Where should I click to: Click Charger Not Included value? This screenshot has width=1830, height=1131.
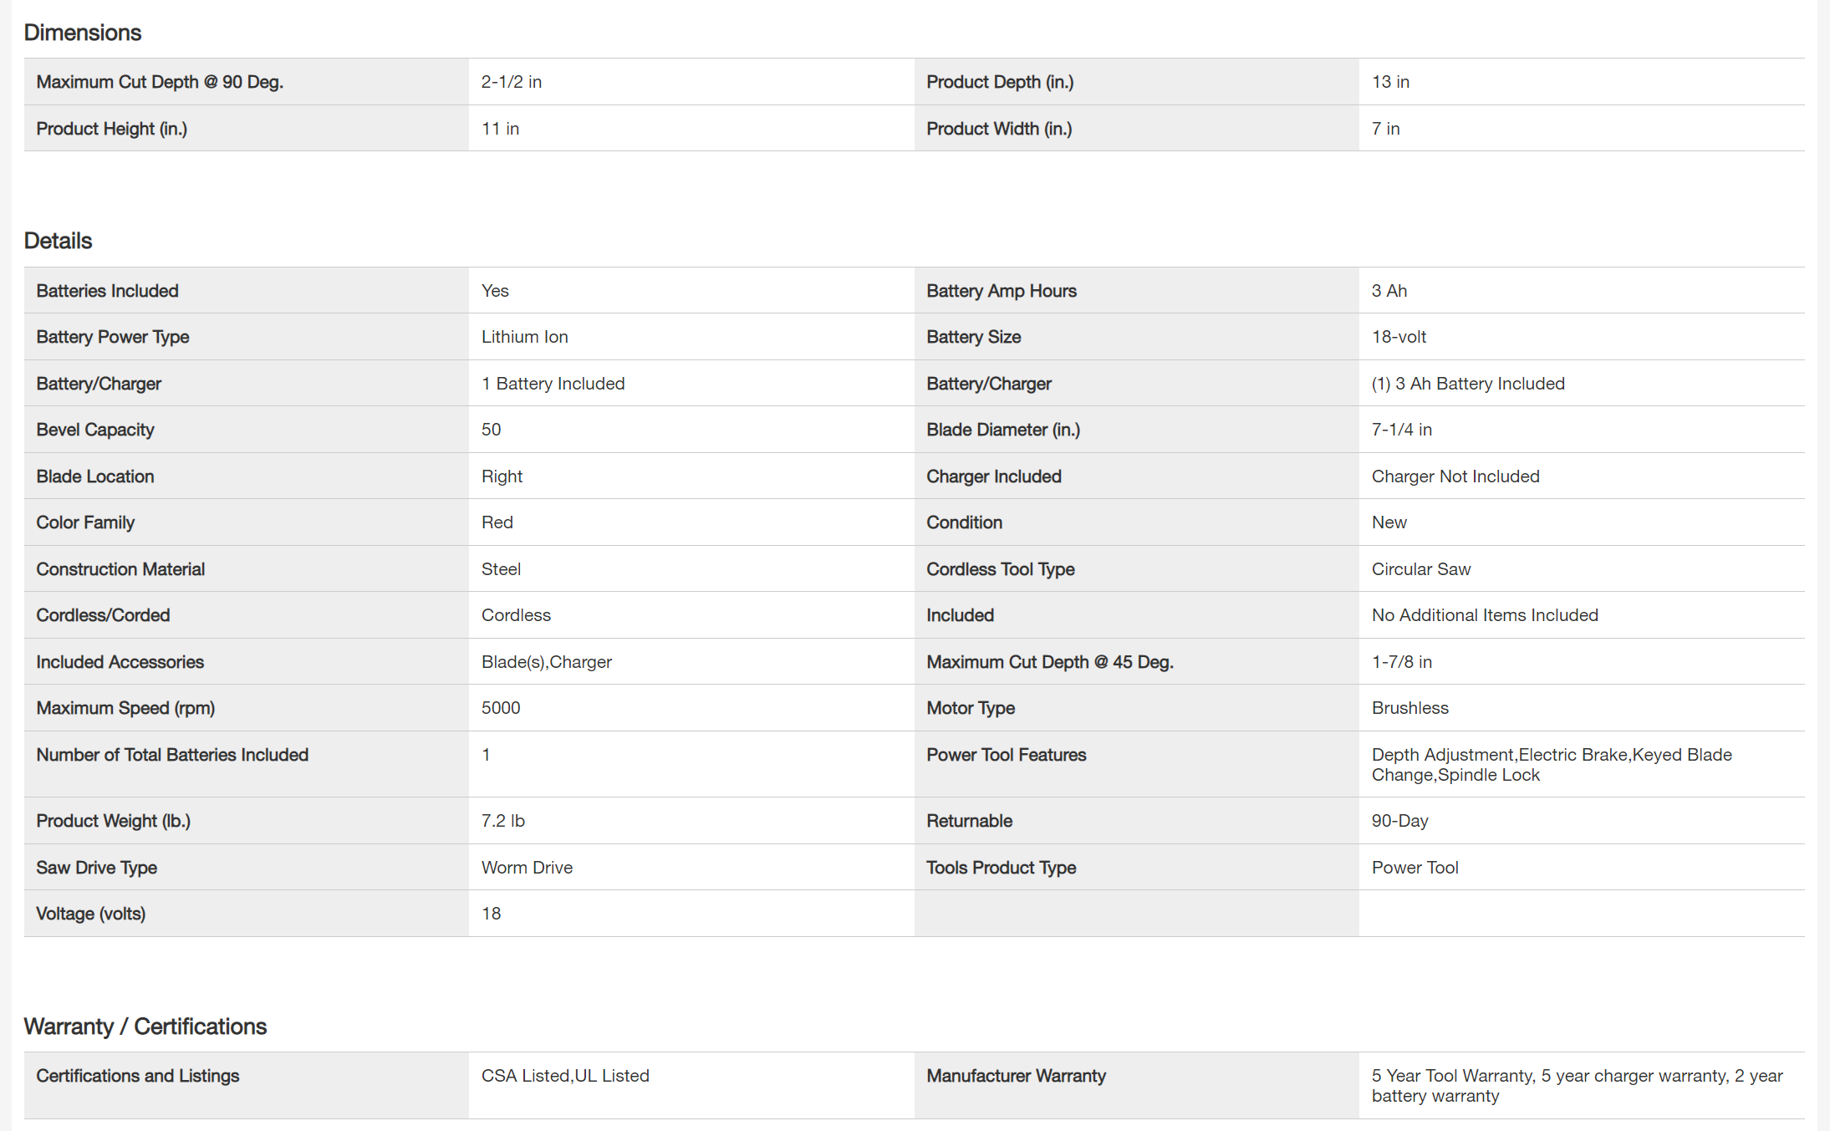(x=1455, y=476)
